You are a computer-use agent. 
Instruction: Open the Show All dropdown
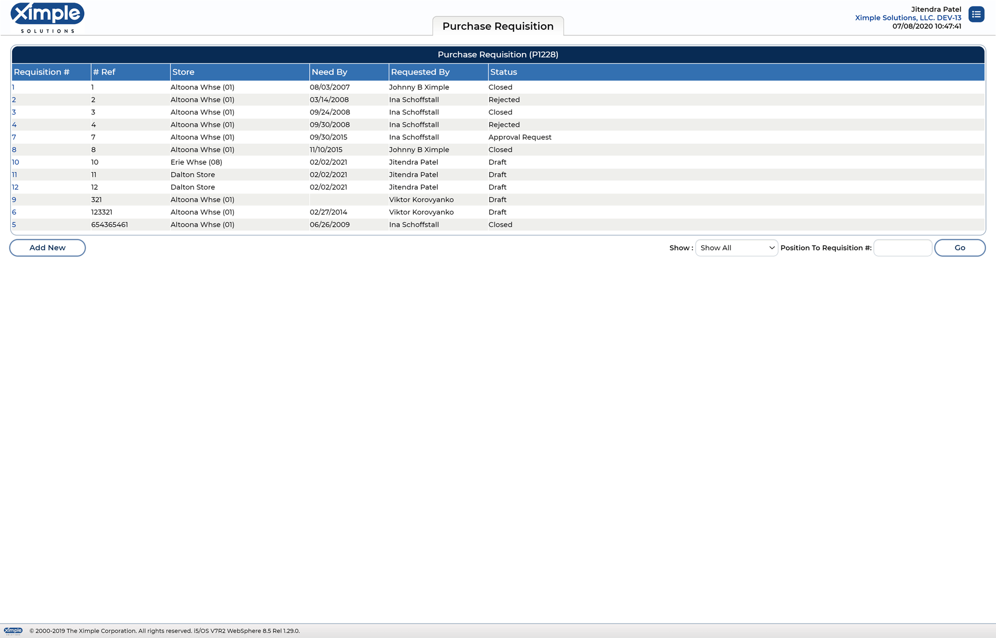(x=736, y=248)
